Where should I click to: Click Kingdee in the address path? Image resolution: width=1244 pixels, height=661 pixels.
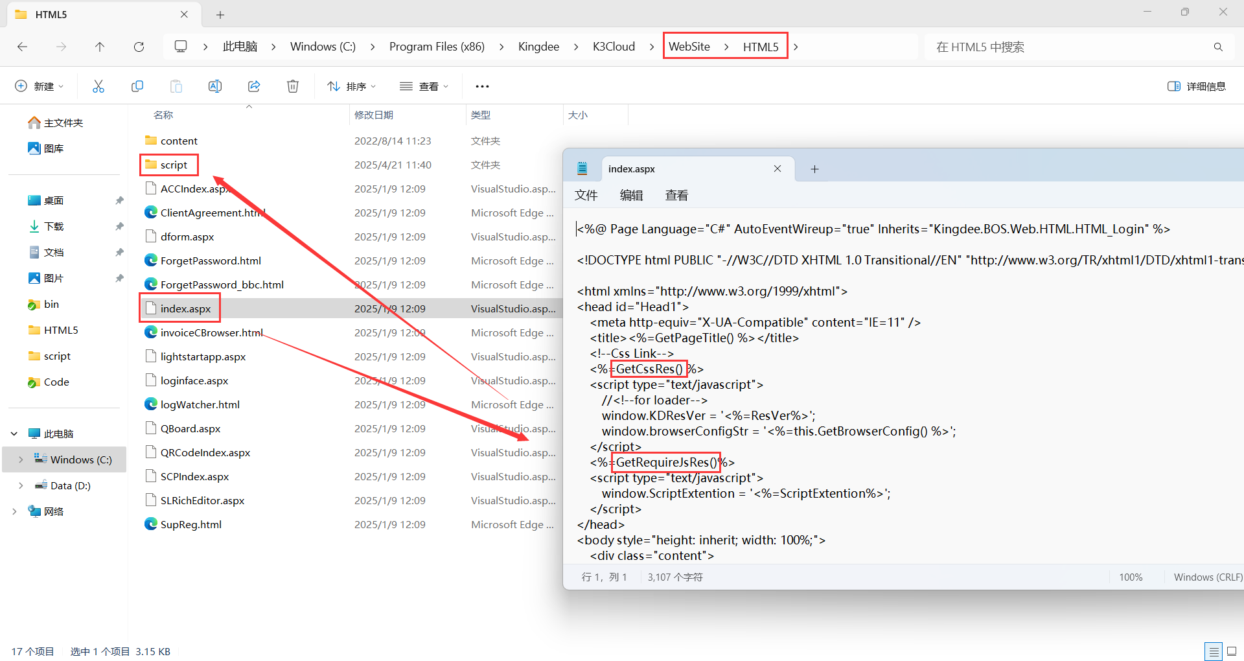coord(538,47)
